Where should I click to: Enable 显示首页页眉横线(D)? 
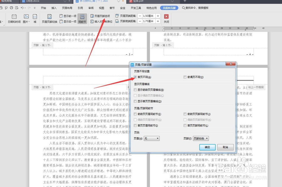135,101
